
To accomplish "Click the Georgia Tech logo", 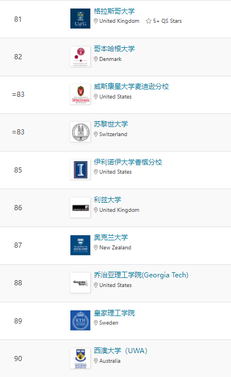I will [80, 282].
